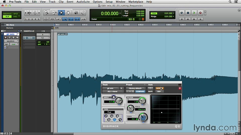
Task: Arm the transport Record button
Action: [200, 13]
